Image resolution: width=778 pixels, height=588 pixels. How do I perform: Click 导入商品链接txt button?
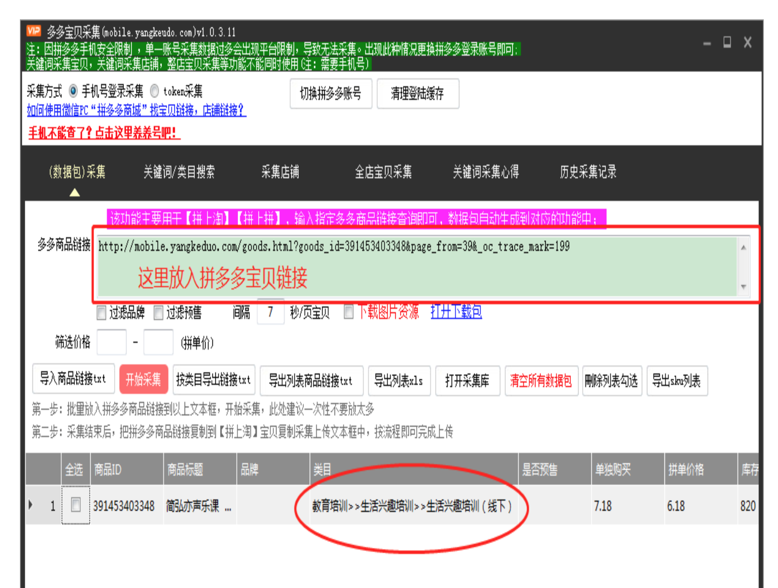(73, 379)
